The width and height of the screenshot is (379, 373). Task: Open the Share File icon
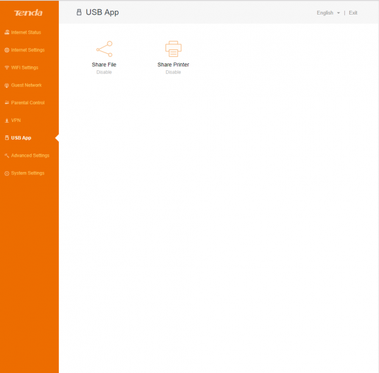104,49
